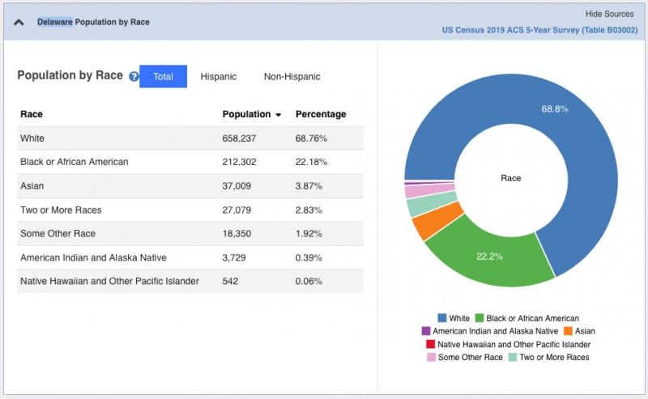
Task: Toggle White legend swatch in chart
Action: pyautogui.click(x=442, y=318)
